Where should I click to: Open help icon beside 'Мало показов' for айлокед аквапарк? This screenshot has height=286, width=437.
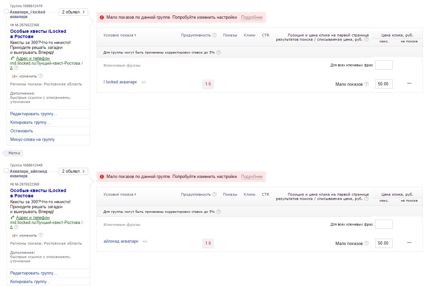click(x=367, y=243)
